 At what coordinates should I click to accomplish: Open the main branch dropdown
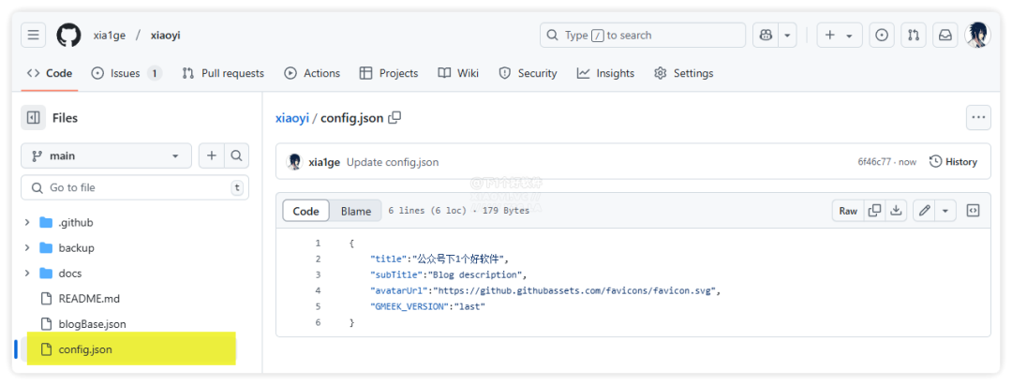(x=106, y=155)
